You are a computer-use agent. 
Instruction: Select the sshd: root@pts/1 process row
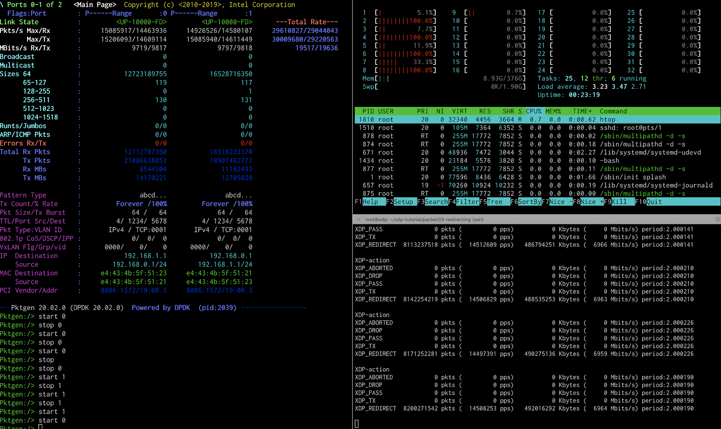coord(538,128)
